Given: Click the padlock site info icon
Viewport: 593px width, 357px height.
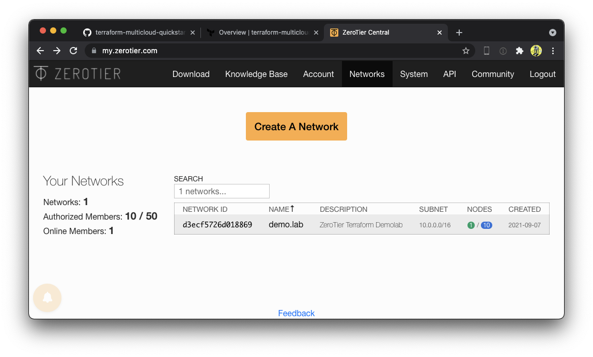Looking at the screenshot, I should (94, 51).
